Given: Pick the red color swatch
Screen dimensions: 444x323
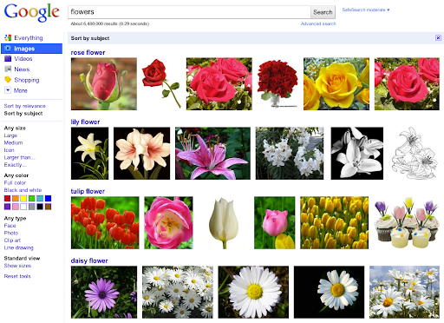Looking at the screenshot, I should point(7,198).
